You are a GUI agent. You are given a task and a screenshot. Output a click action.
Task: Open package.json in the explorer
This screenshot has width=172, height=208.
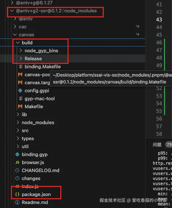pyautogui.click(x=36, y=195)
